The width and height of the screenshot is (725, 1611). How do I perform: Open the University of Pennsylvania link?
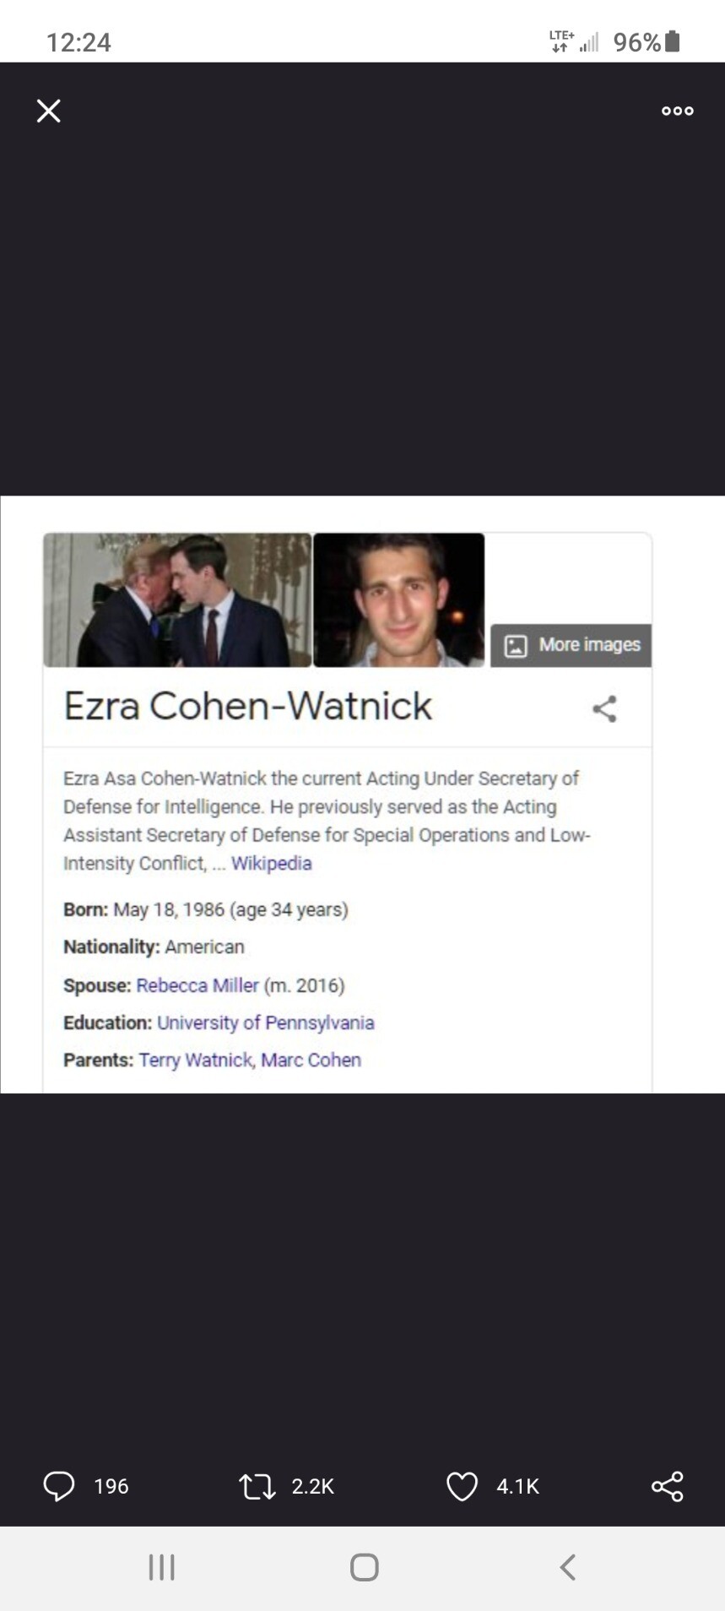click(x=265, y=1022)
